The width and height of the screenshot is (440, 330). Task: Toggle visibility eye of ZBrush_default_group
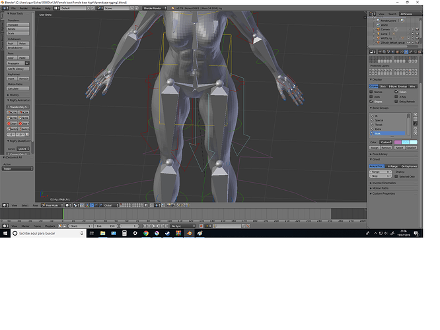pos(408,43)
